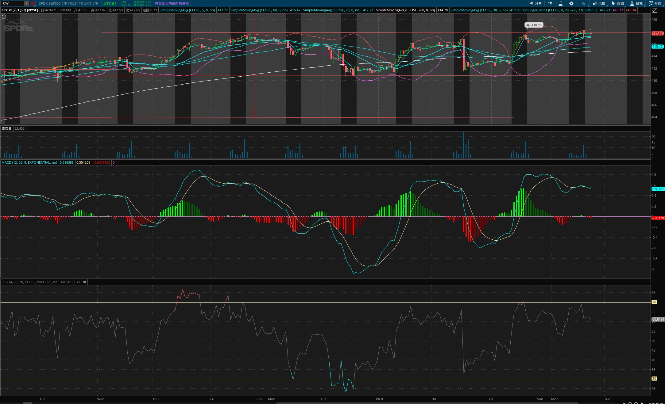Open the Studies (研究) menu

637,3
